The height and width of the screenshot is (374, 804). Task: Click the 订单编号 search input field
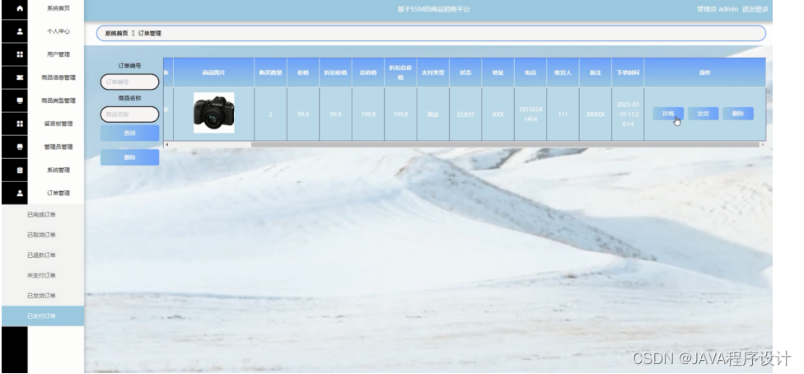[x=129, y=82]
